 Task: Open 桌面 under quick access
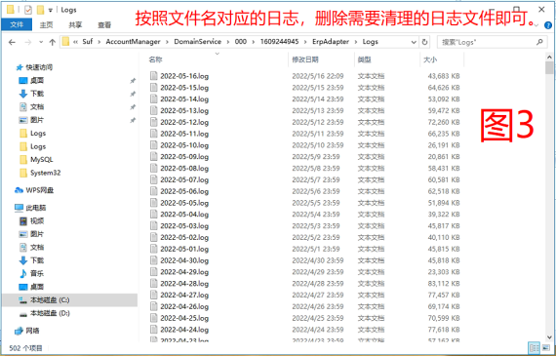pos(37,81)
